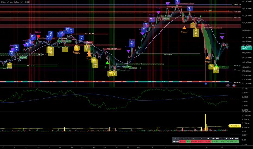
Task: Select the 30 timeframe column header
Action: 194,138
